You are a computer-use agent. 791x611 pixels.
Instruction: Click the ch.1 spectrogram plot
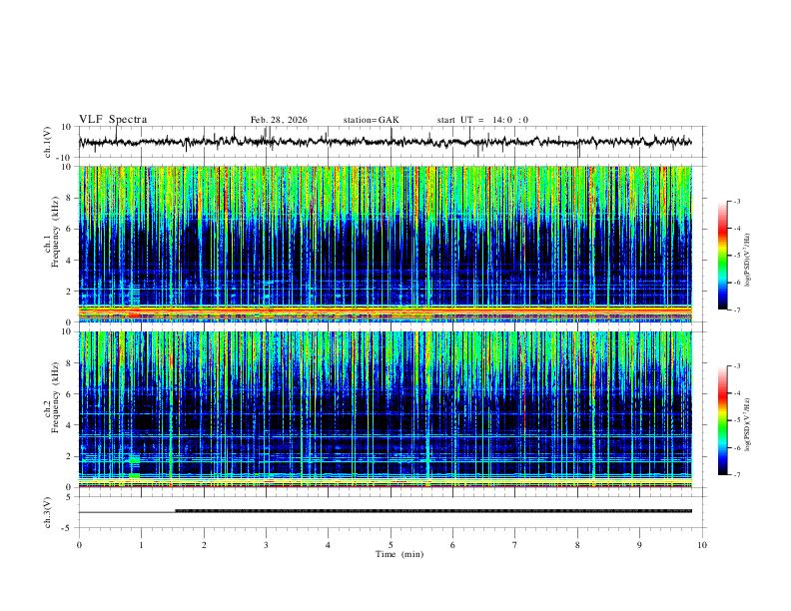(386, 244)
